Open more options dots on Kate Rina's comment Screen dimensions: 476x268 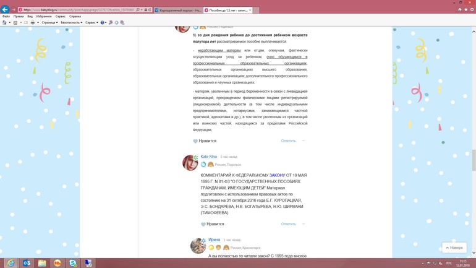point(303,224)
